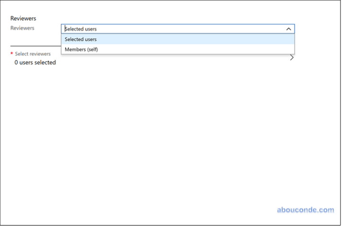
Task: Click the abouconde.com watermark link
Action: click(x=305, y=210)
